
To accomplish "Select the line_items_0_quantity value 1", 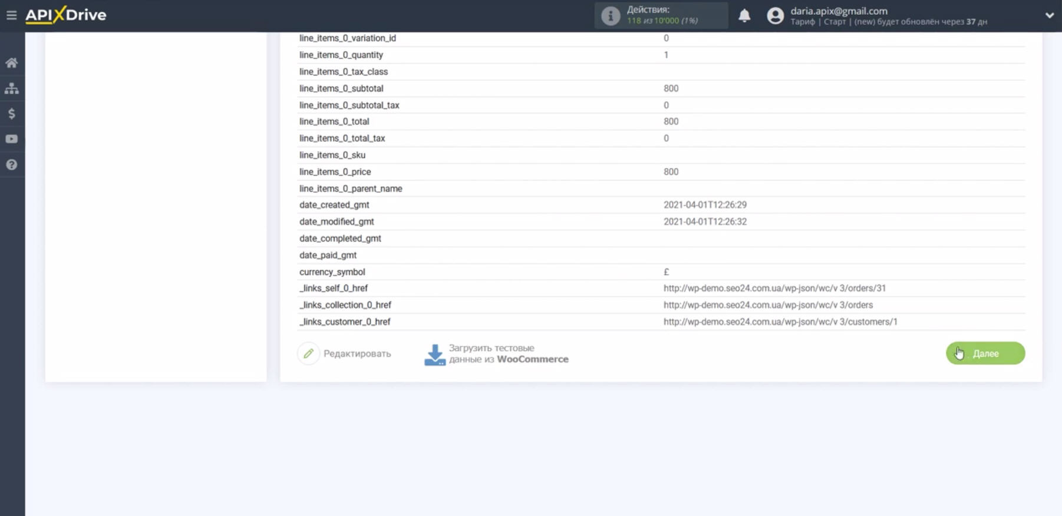I will click(666, 55).
